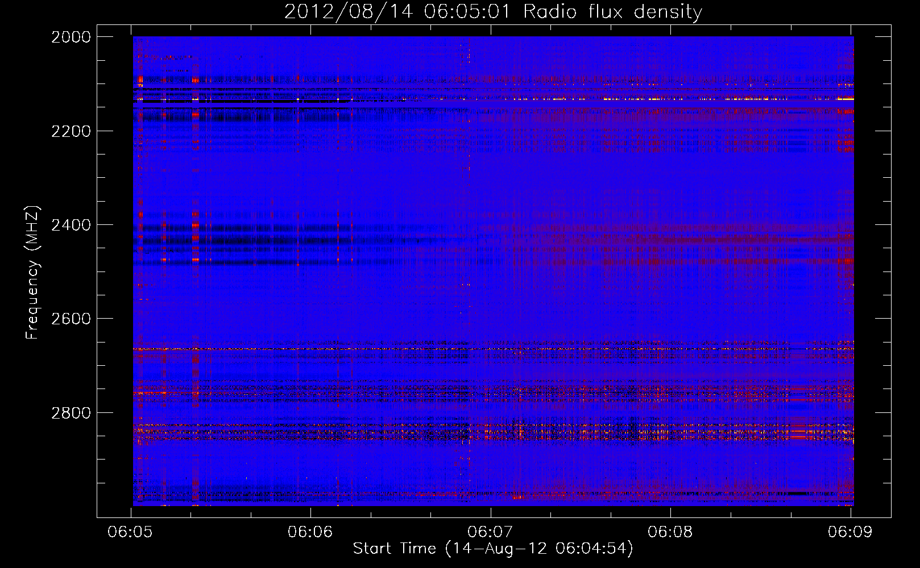Select the 2000 frequency tick label
920x568 pixels.
[71, 37]
